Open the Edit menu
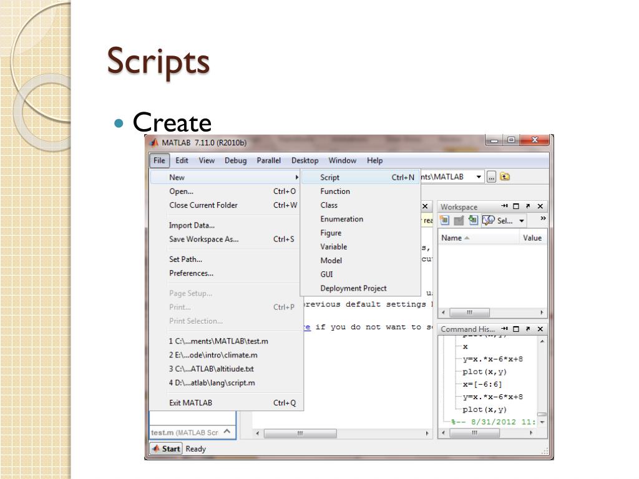639x479 pixels. [182, 160]
